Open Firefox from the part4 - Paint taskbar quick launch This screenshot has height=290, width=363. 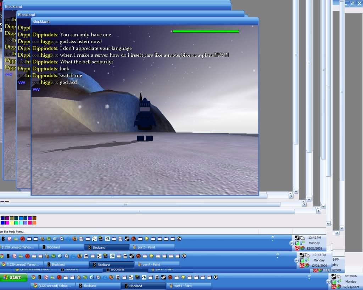(x=80, y=256)
